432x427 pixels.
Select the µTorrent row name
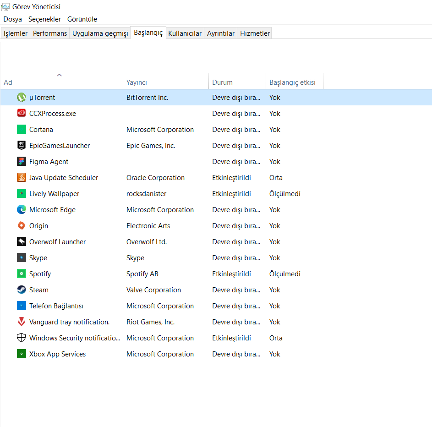click(42, 98)
